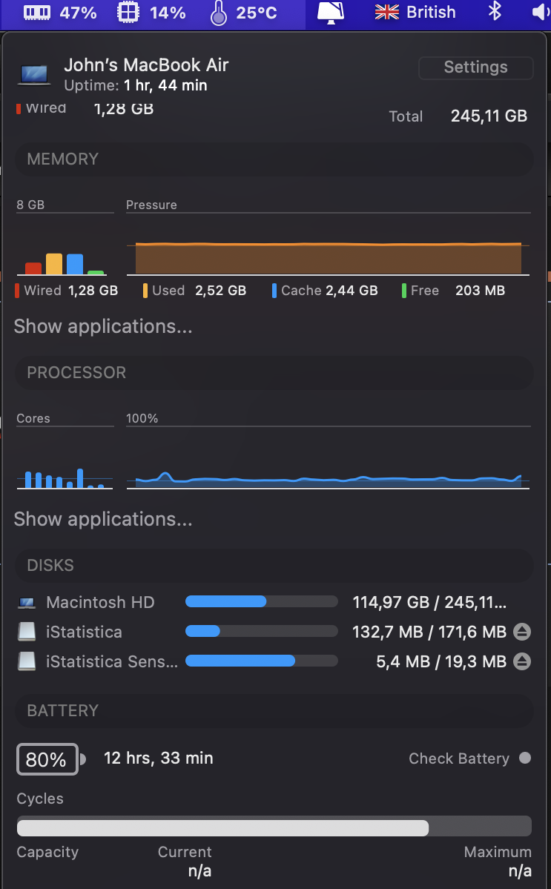Click the CPU chip icon in menu bar
Viewport: 551px width, 889px height.
[129, 13]
